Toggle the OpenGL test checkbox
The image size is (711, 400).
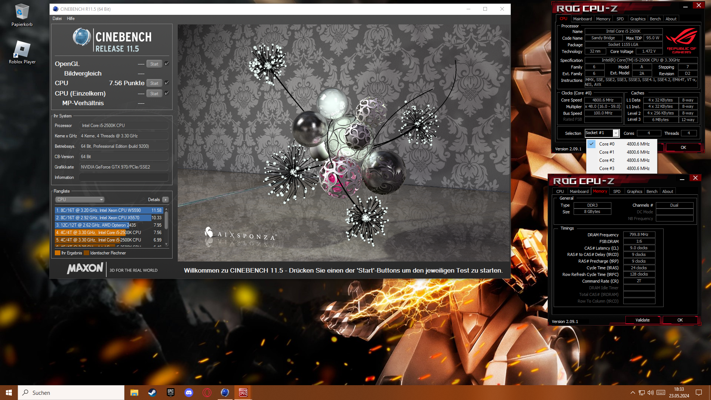pos(167,64)
